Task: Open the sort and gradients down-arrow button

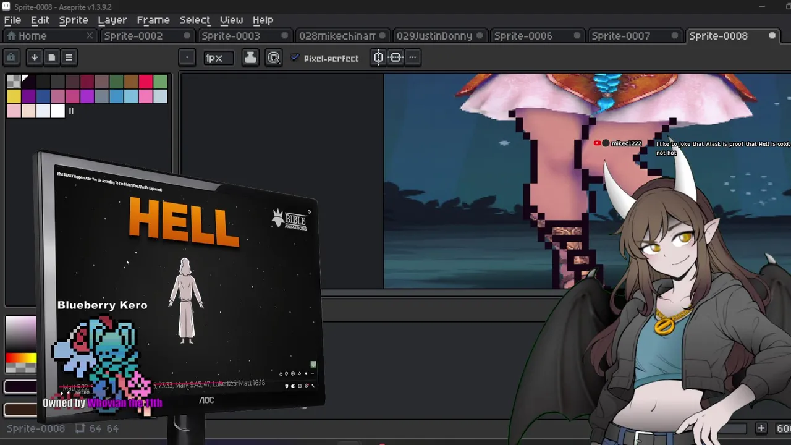Action: click(35, 57)
